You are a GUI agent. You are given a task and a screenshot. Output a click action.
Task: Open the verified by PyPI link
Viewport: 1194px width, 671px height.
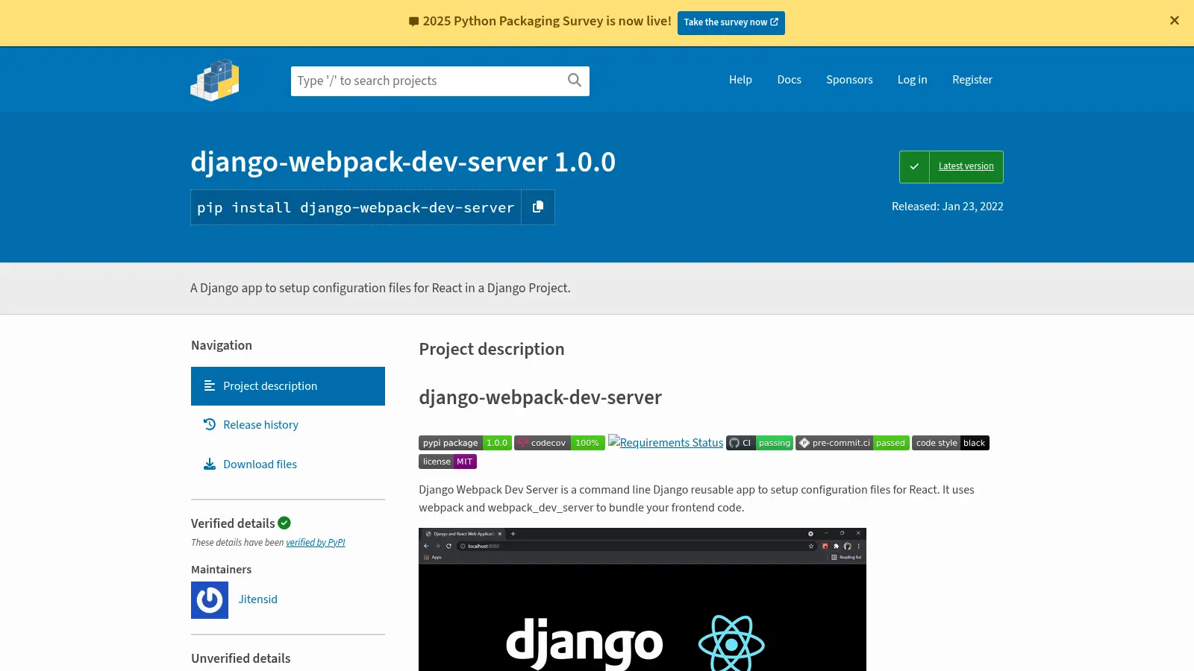pyautogui.click(x=316, y=543)
